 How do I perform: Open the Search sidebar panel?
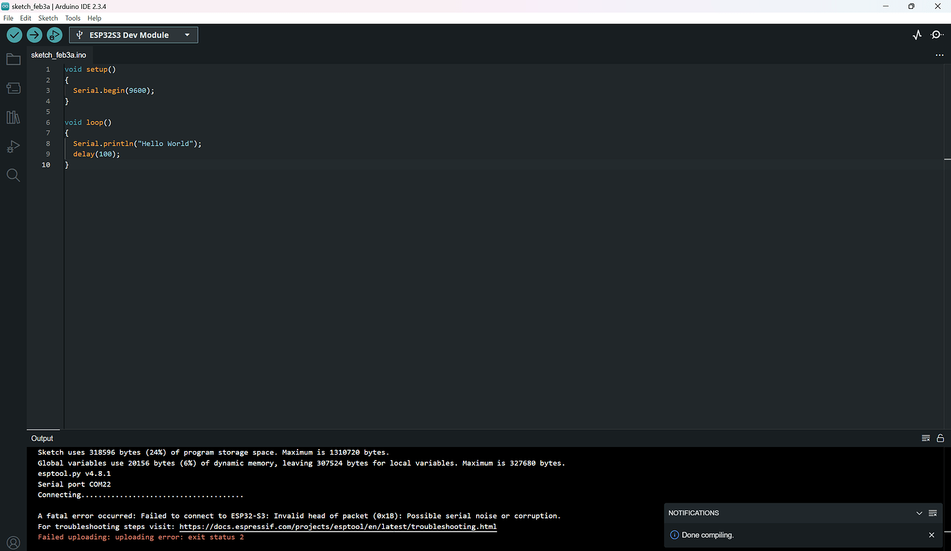pyautogui.click(x=13, y=175)
